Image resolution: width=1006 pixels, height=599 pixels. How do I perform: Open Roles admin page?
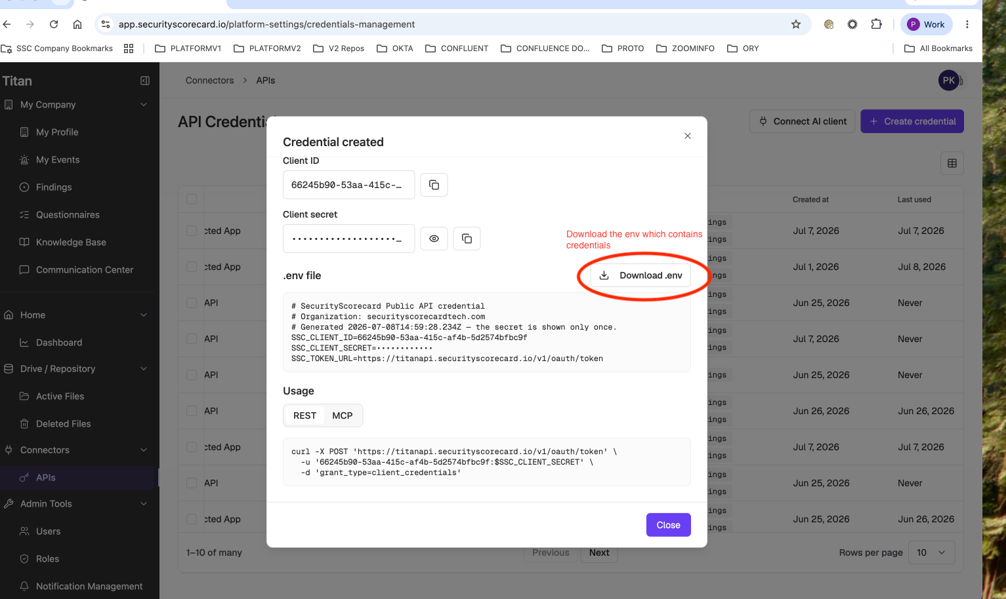[x=47, y=559]
